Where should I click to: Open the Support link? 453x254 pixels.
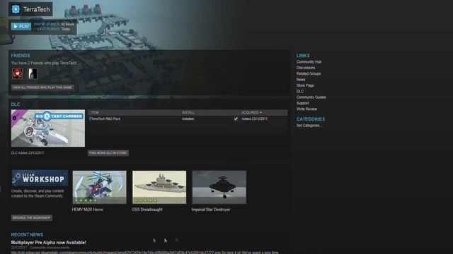click(302, 103)
